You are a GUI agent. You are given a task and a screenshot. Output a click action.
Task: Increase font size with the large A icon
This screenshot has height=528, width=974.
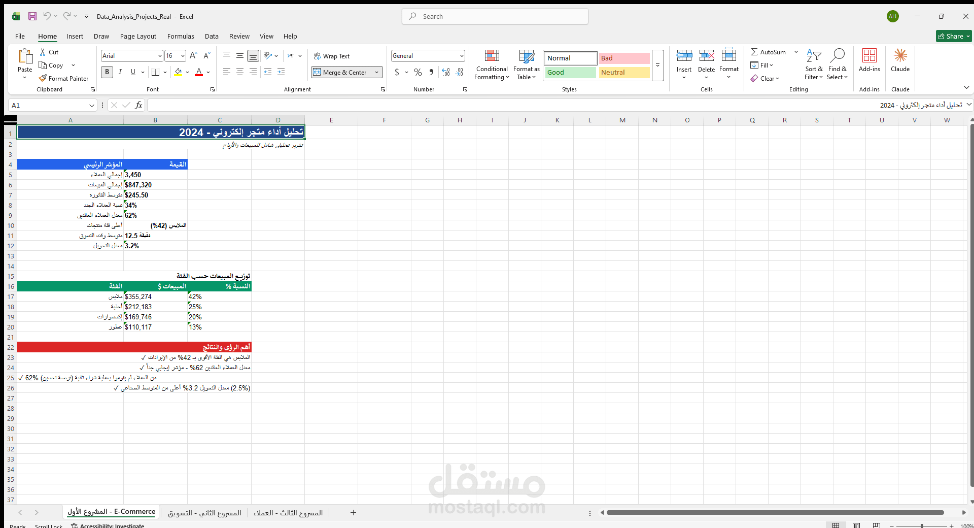coord(193,56)
